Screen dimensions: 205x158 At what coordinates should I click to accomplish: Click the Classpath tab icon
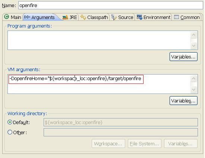[x=83, y=17]
